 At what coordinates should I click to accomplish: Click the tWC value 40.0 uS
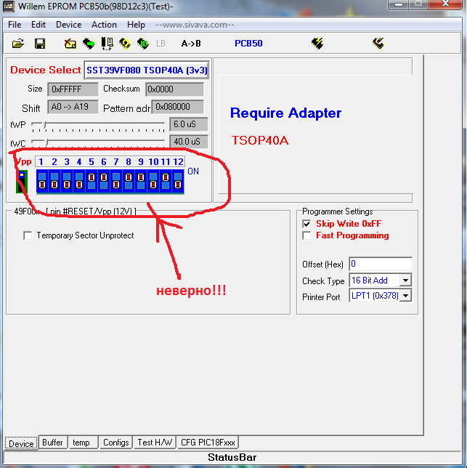tap(189, 142)
